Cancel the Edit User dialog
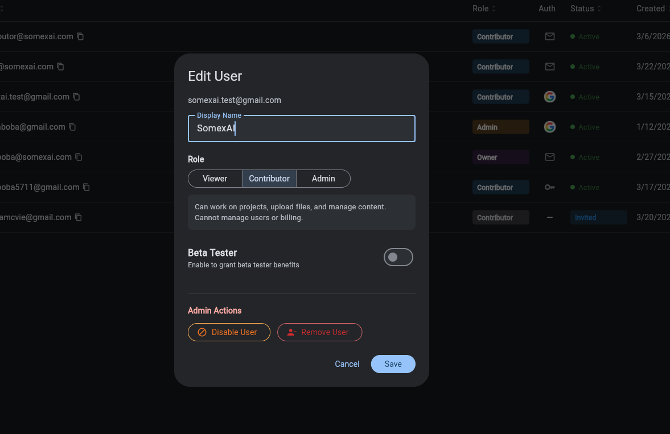This screenshot has width=670, height=434. click(x=347, y=363)
